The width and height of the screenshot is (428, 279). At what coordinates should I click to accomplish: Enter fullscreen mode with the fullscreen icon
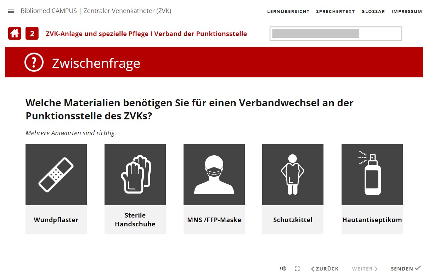pyautogui.click(x=297, y=269)
